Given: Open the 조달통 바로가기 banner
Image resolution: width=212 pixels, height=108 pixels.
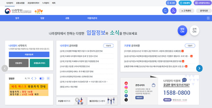Looking at the screenshot, I should tap(71, 101).
